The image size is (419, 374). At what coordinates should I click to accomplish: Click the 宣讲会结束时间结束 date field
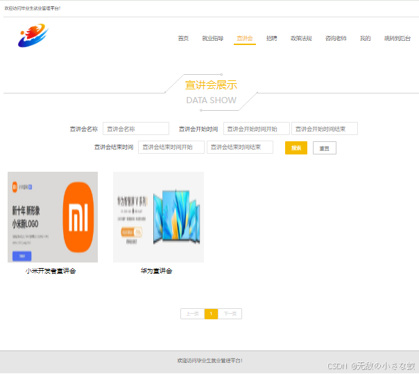240,147
